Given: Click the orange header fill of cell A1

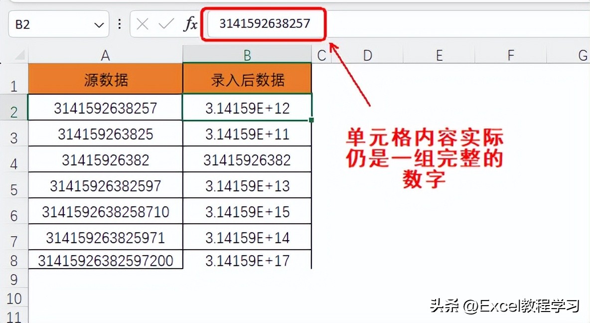Looking at the screenshot, I should point(105,79).
